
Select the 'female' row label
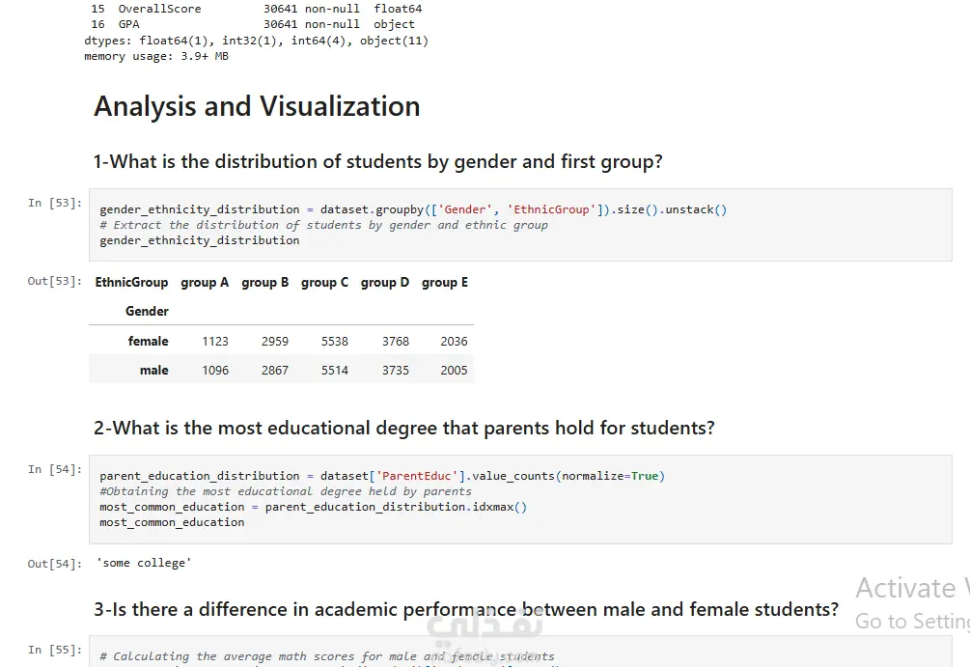click(x=148, y=342)
